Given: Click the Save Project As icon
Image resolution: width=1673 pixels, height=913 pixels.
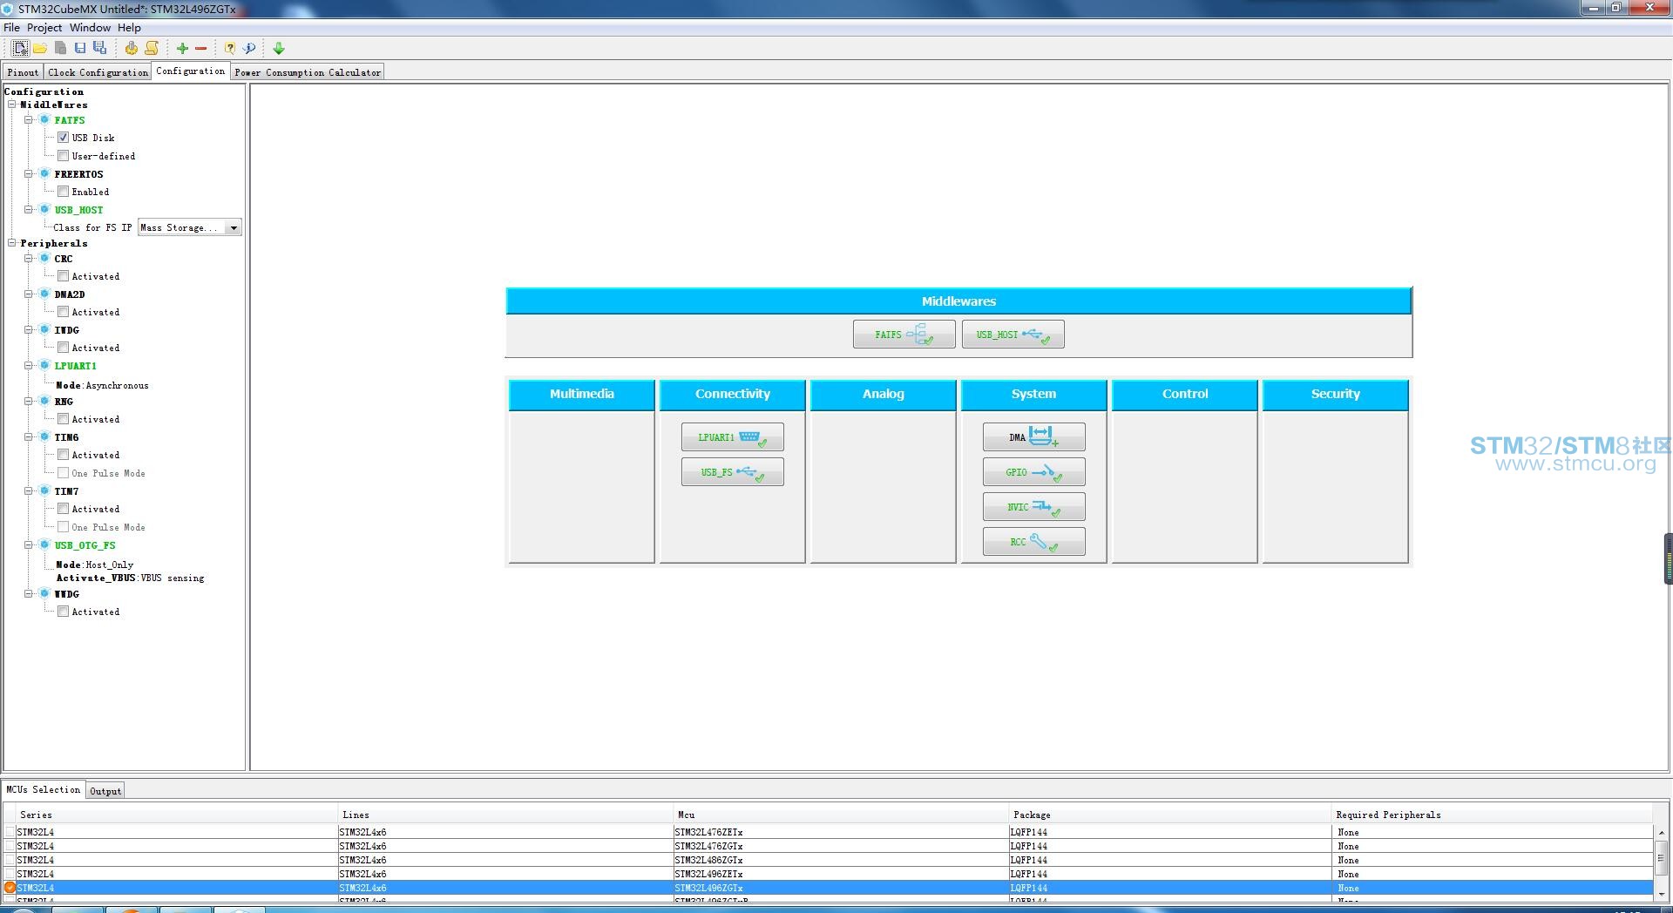Looking at the screenshot, I should pyautogui.click(x=100, y=48).
